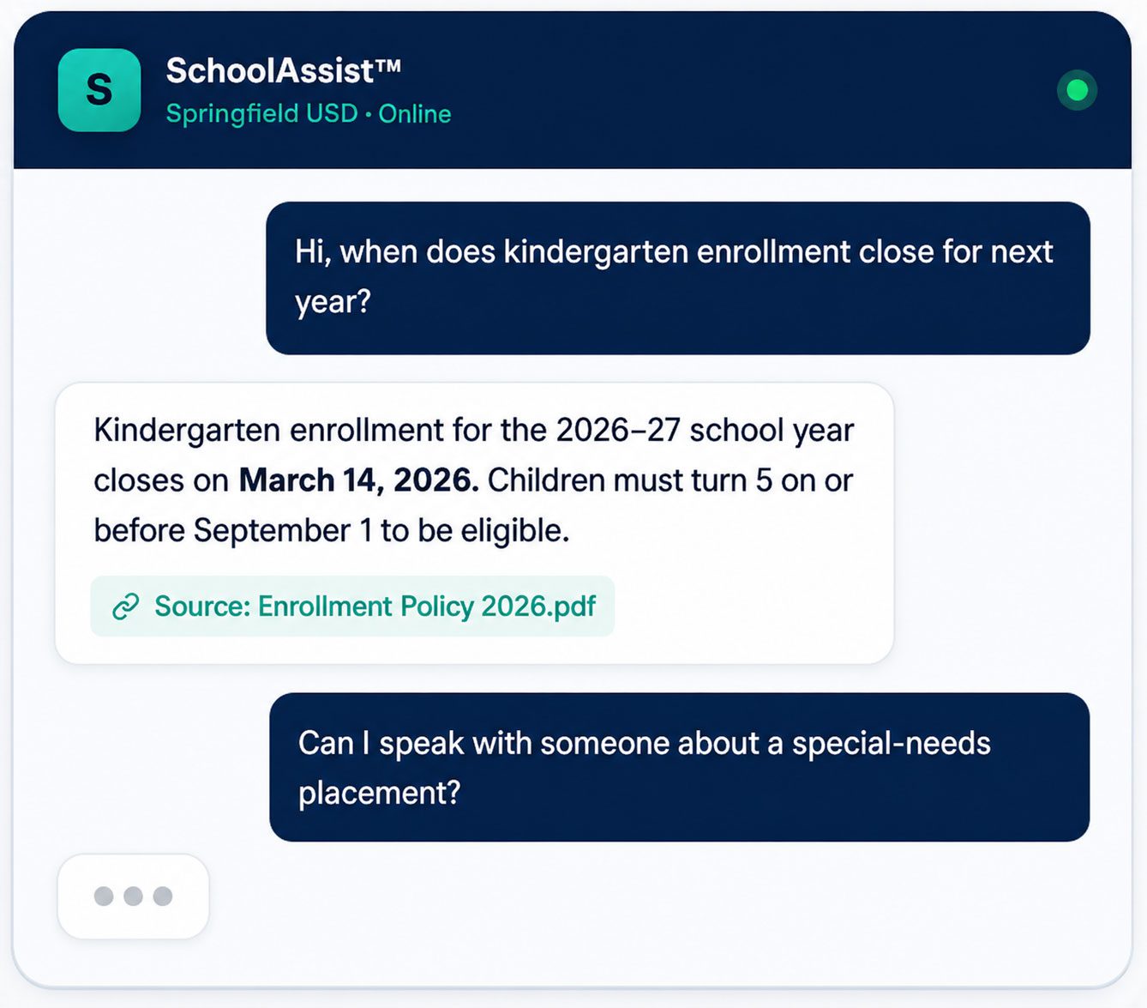Click the bold March 14, 2026 date
The height and width of the screenshot is (1008, 1147).
[359, 480]
